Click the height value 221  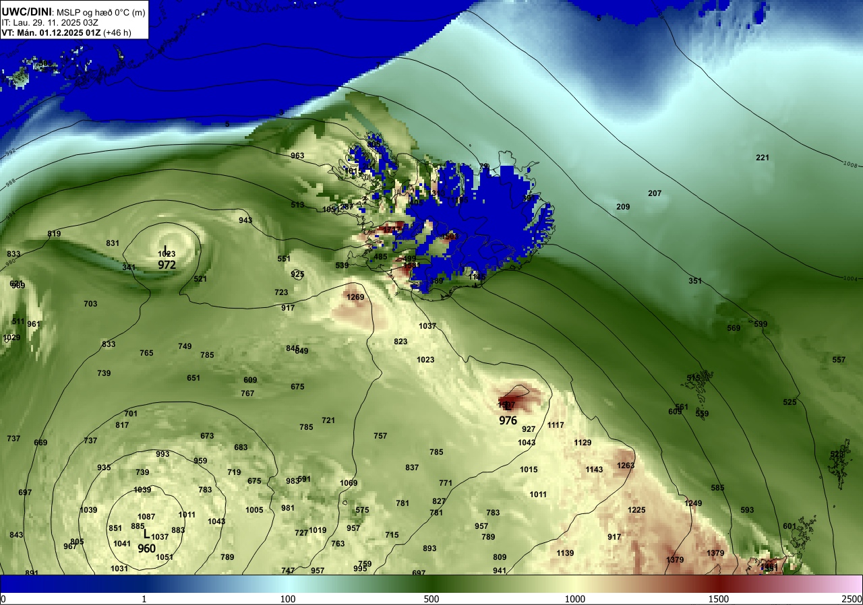pos(763,158)
